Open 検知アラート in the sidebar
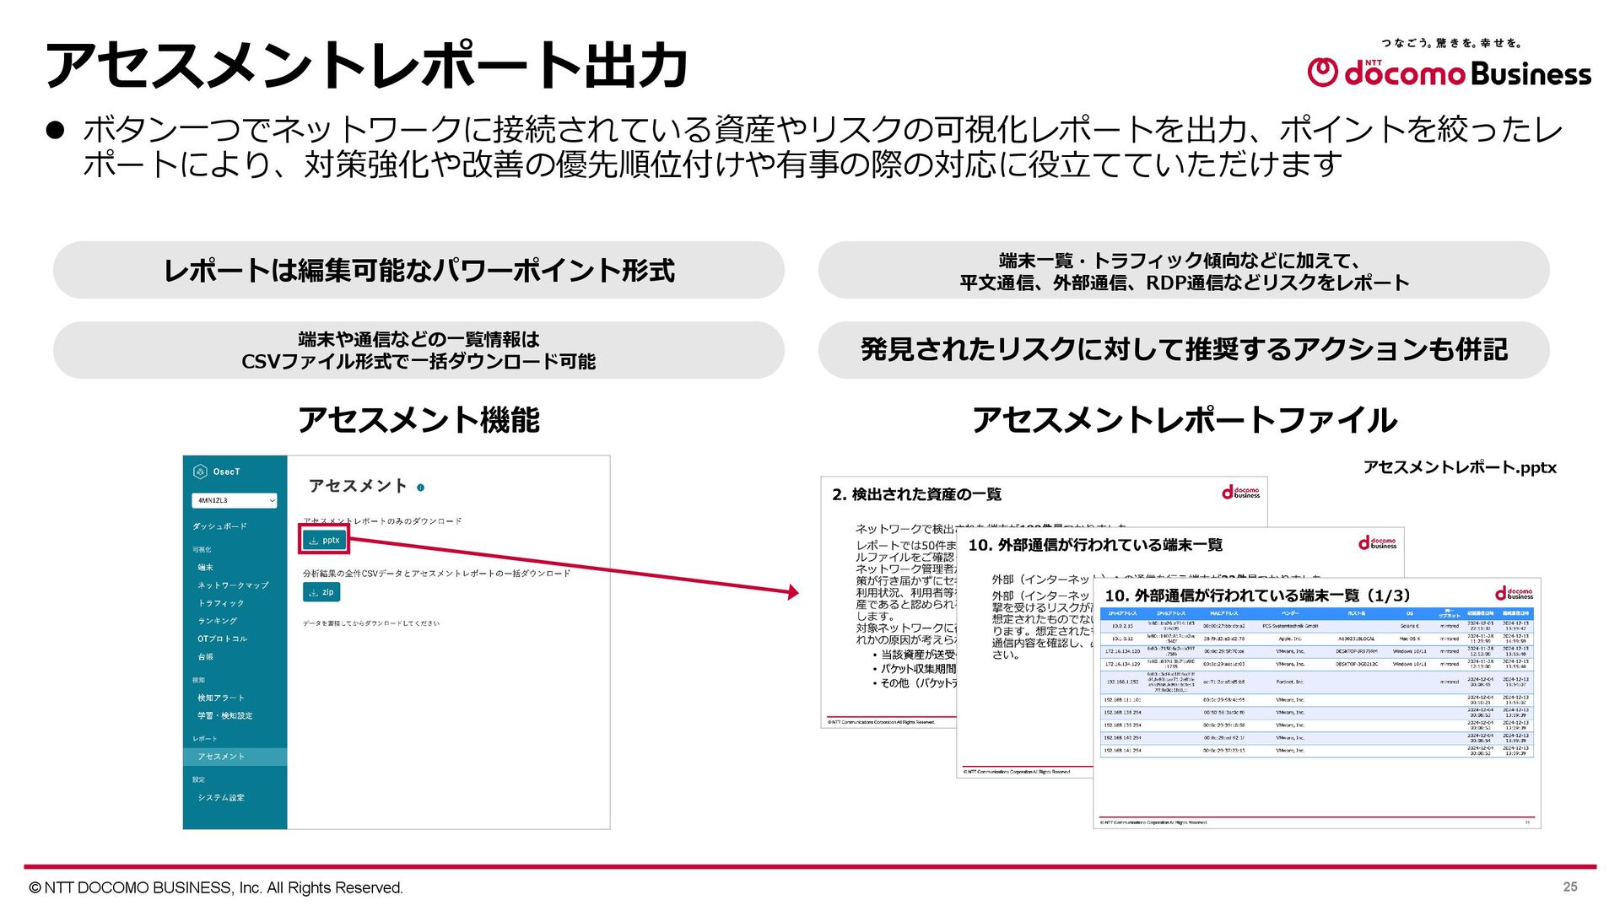The width and height of the screenshot is (1620, 911). pos(221,698)
